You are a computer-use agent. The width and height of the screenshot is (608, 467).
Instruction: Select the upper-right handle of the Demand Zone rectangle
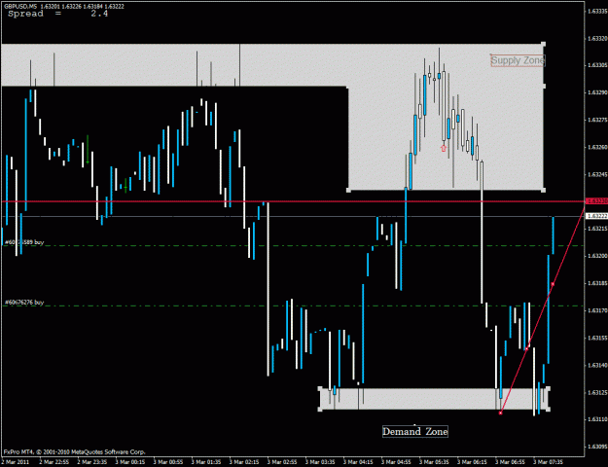click(548, 388)
